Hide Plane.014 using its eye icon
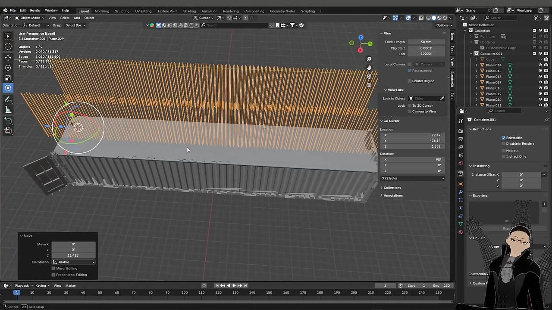Viewport: 552px width, 310px height. coord(540,65)
